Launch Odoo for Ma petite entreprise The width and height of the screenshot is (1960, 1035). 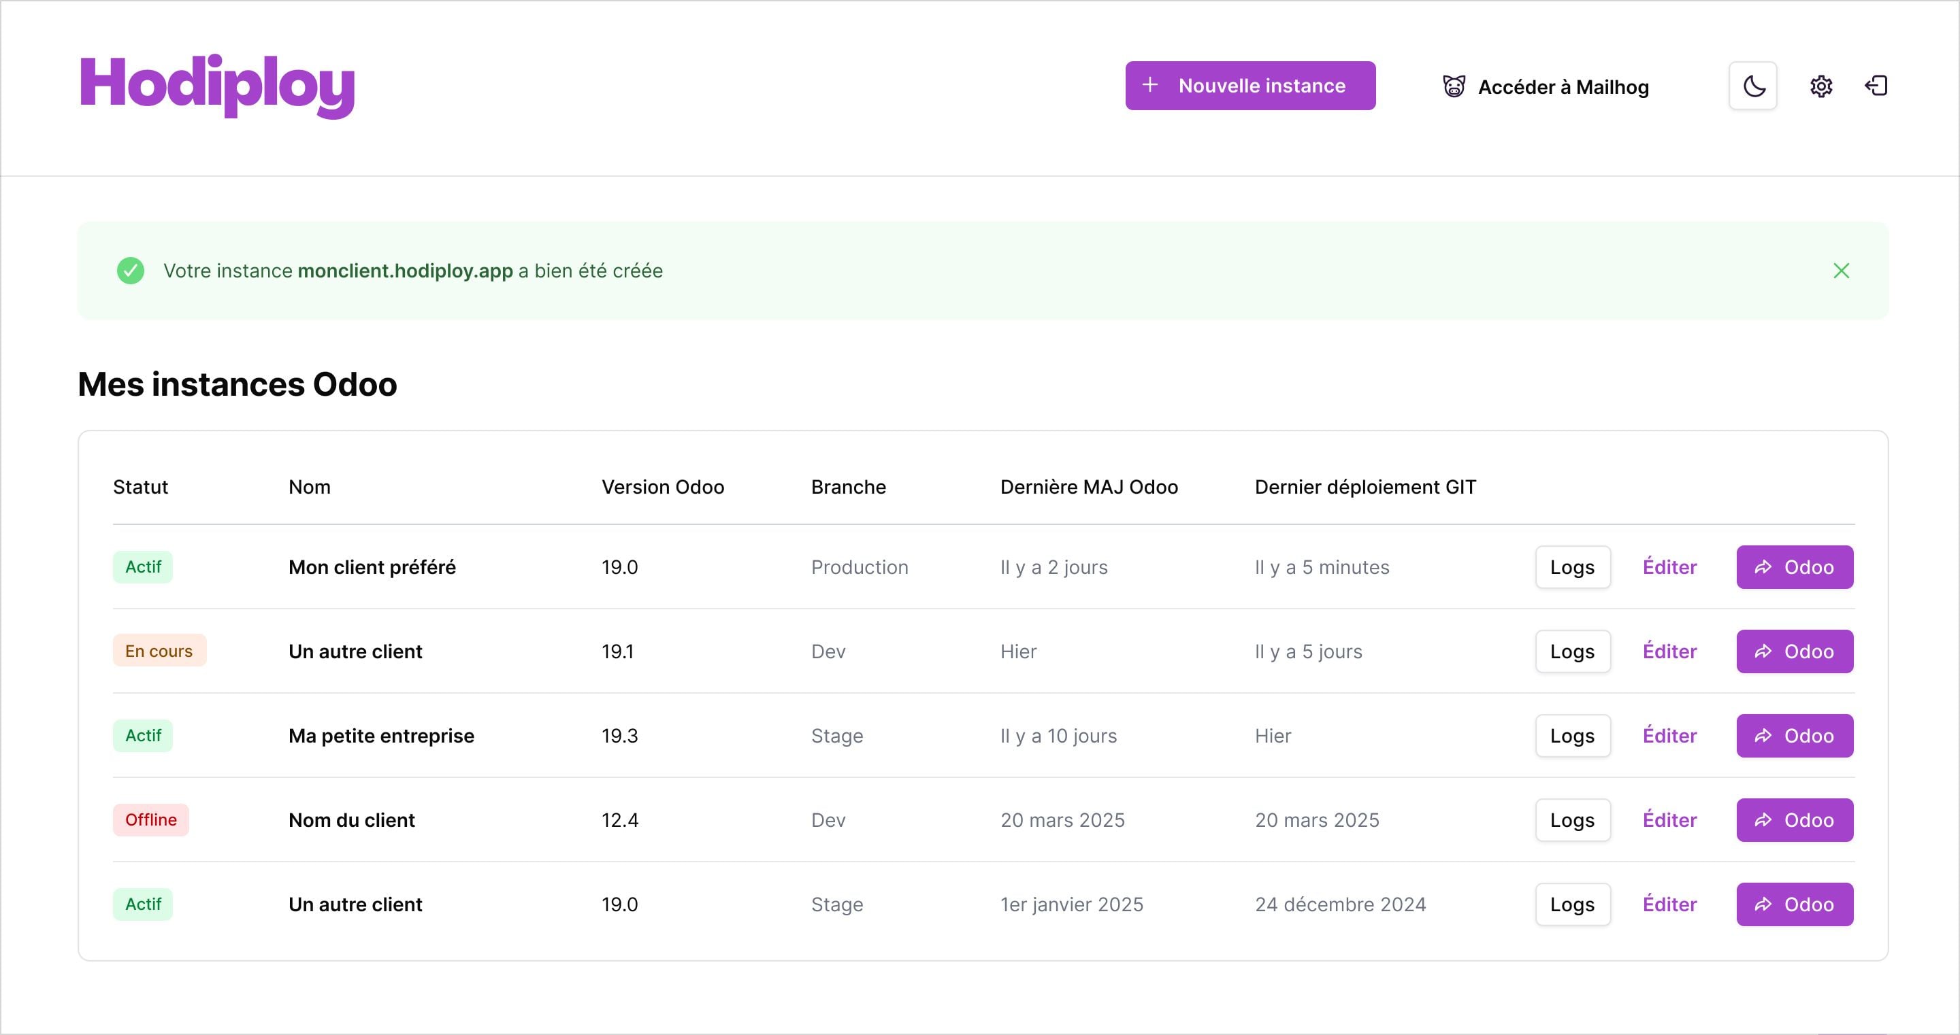(x=1794, y=736)
